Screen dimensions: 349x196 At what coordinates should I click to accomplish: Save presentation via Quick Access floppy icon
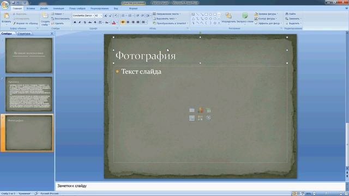coord(13,3)
